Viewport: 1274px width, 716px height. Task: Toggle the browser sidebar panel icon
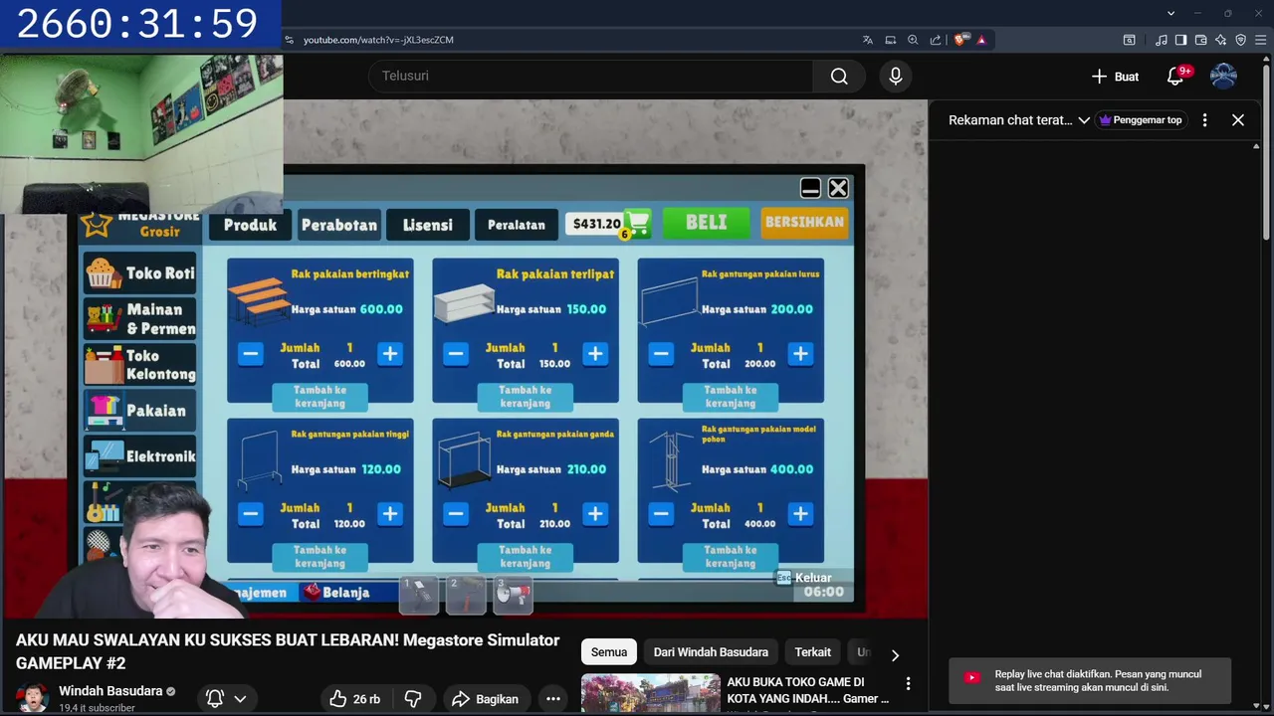[1180, 40]
